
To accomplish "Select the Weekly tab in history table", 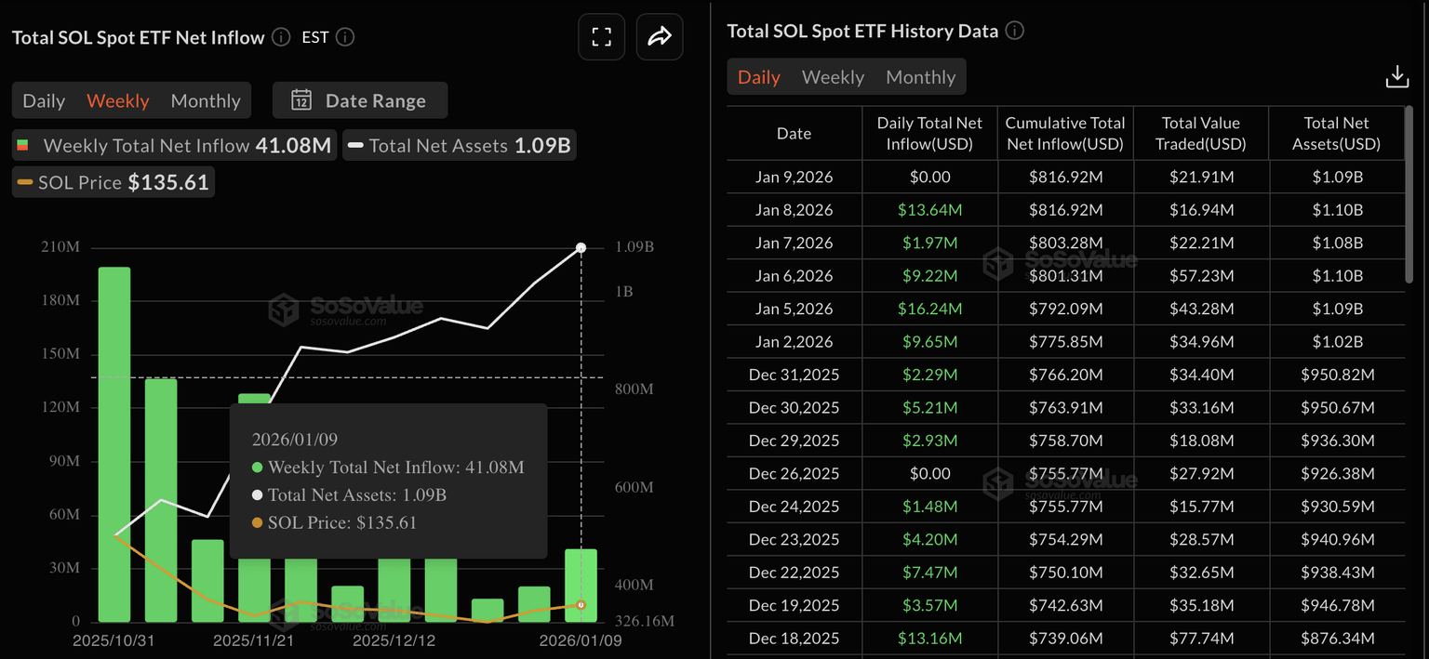I will tap(833, 77).
